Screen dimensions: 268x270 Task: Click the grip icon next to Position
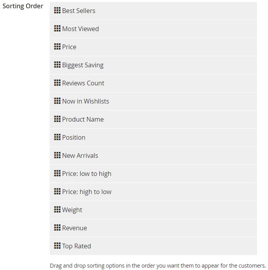(57, 137)
